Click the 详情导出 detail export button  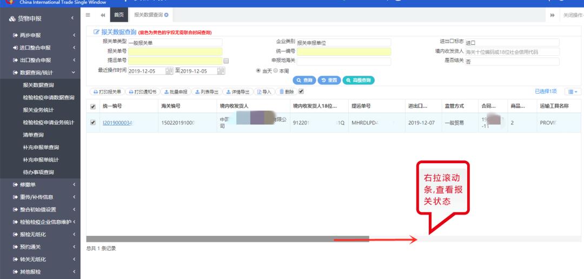pyautogui.click(x=237, y=91)
